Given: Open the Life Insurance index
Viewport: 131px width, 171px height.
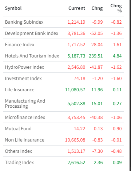Looking at the screenshot, I should click(20, 90).
